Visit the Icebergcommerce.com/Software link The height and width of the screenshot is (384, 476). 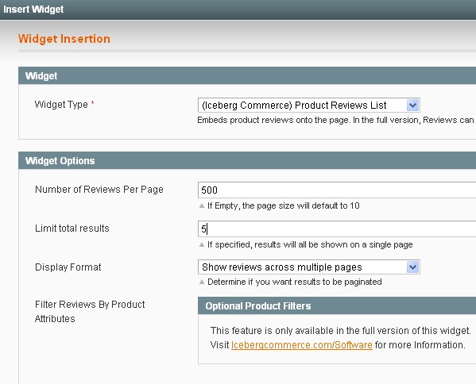pyautogui.click(x=302, y=345)
